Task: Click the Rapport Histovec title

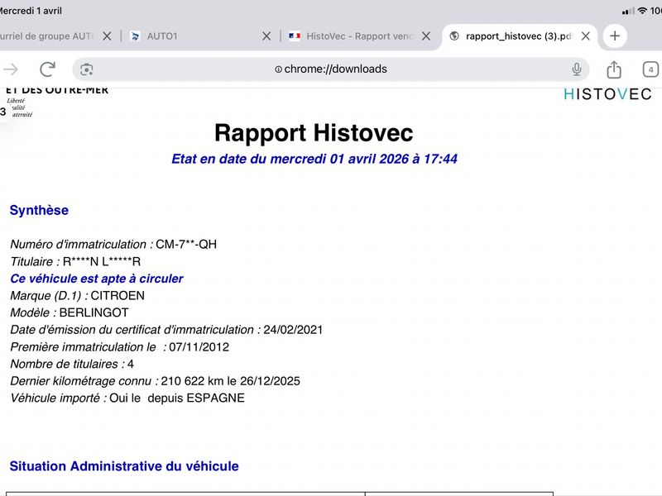Action: point(314,133)
